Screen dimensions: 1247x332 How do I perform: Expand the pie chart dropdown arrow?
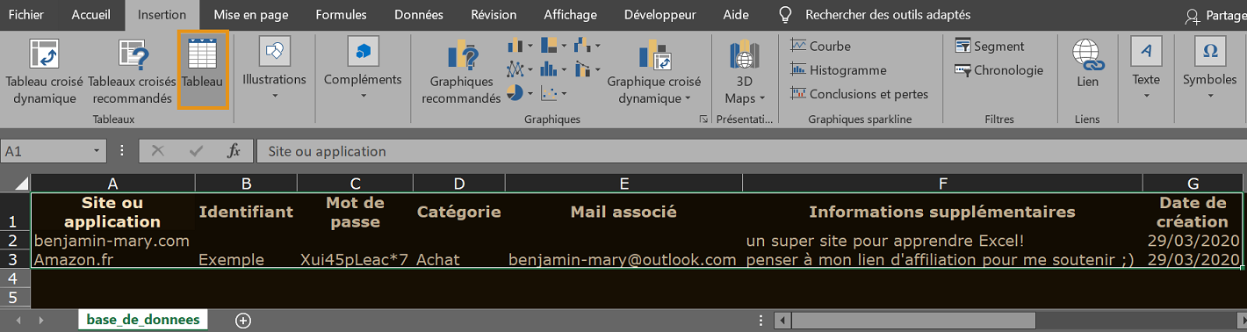pyautogui.click(x=530, y=92)
